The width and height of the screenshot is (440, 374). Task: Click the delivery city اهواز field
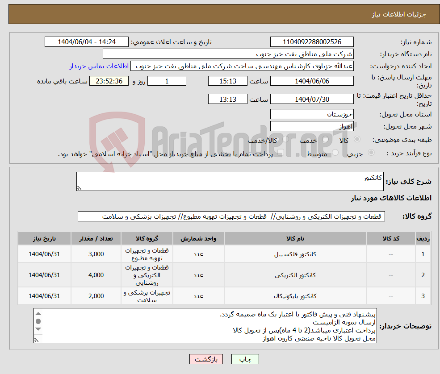click(312, 126)
